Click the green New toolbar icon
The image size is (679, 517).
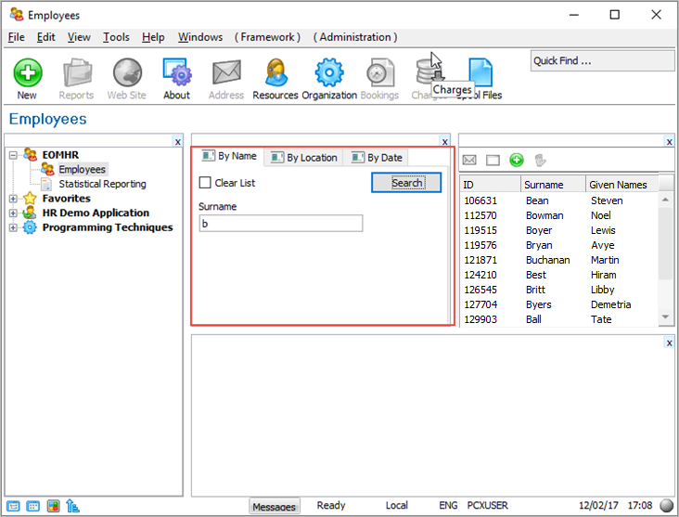[27, 72]
